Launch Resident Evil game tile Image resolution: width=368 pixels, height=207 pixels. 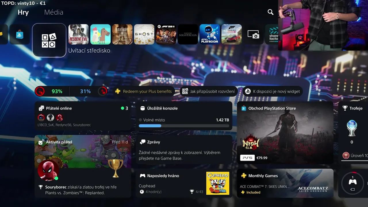(x=78, y=34)
